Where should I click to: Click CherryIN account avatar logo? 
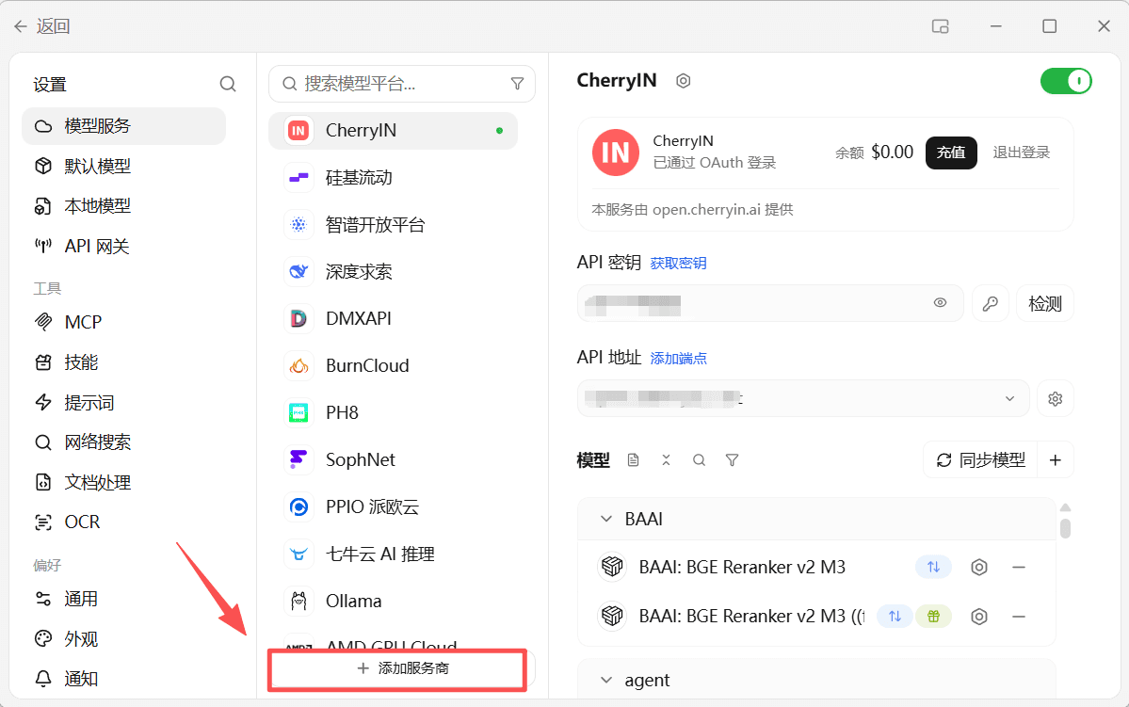pos(616,153)
